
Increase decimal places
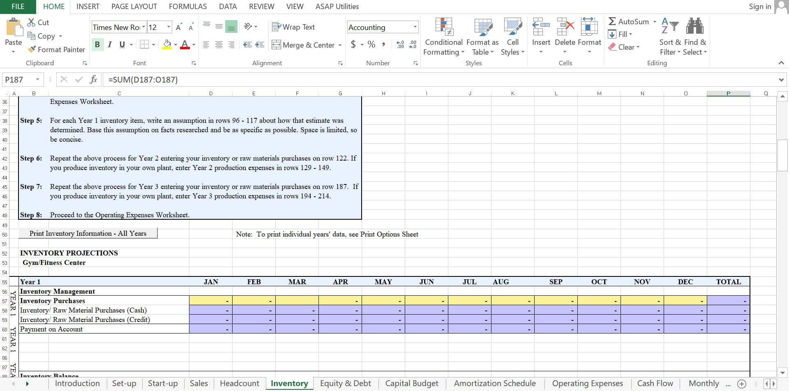(400, 44)
